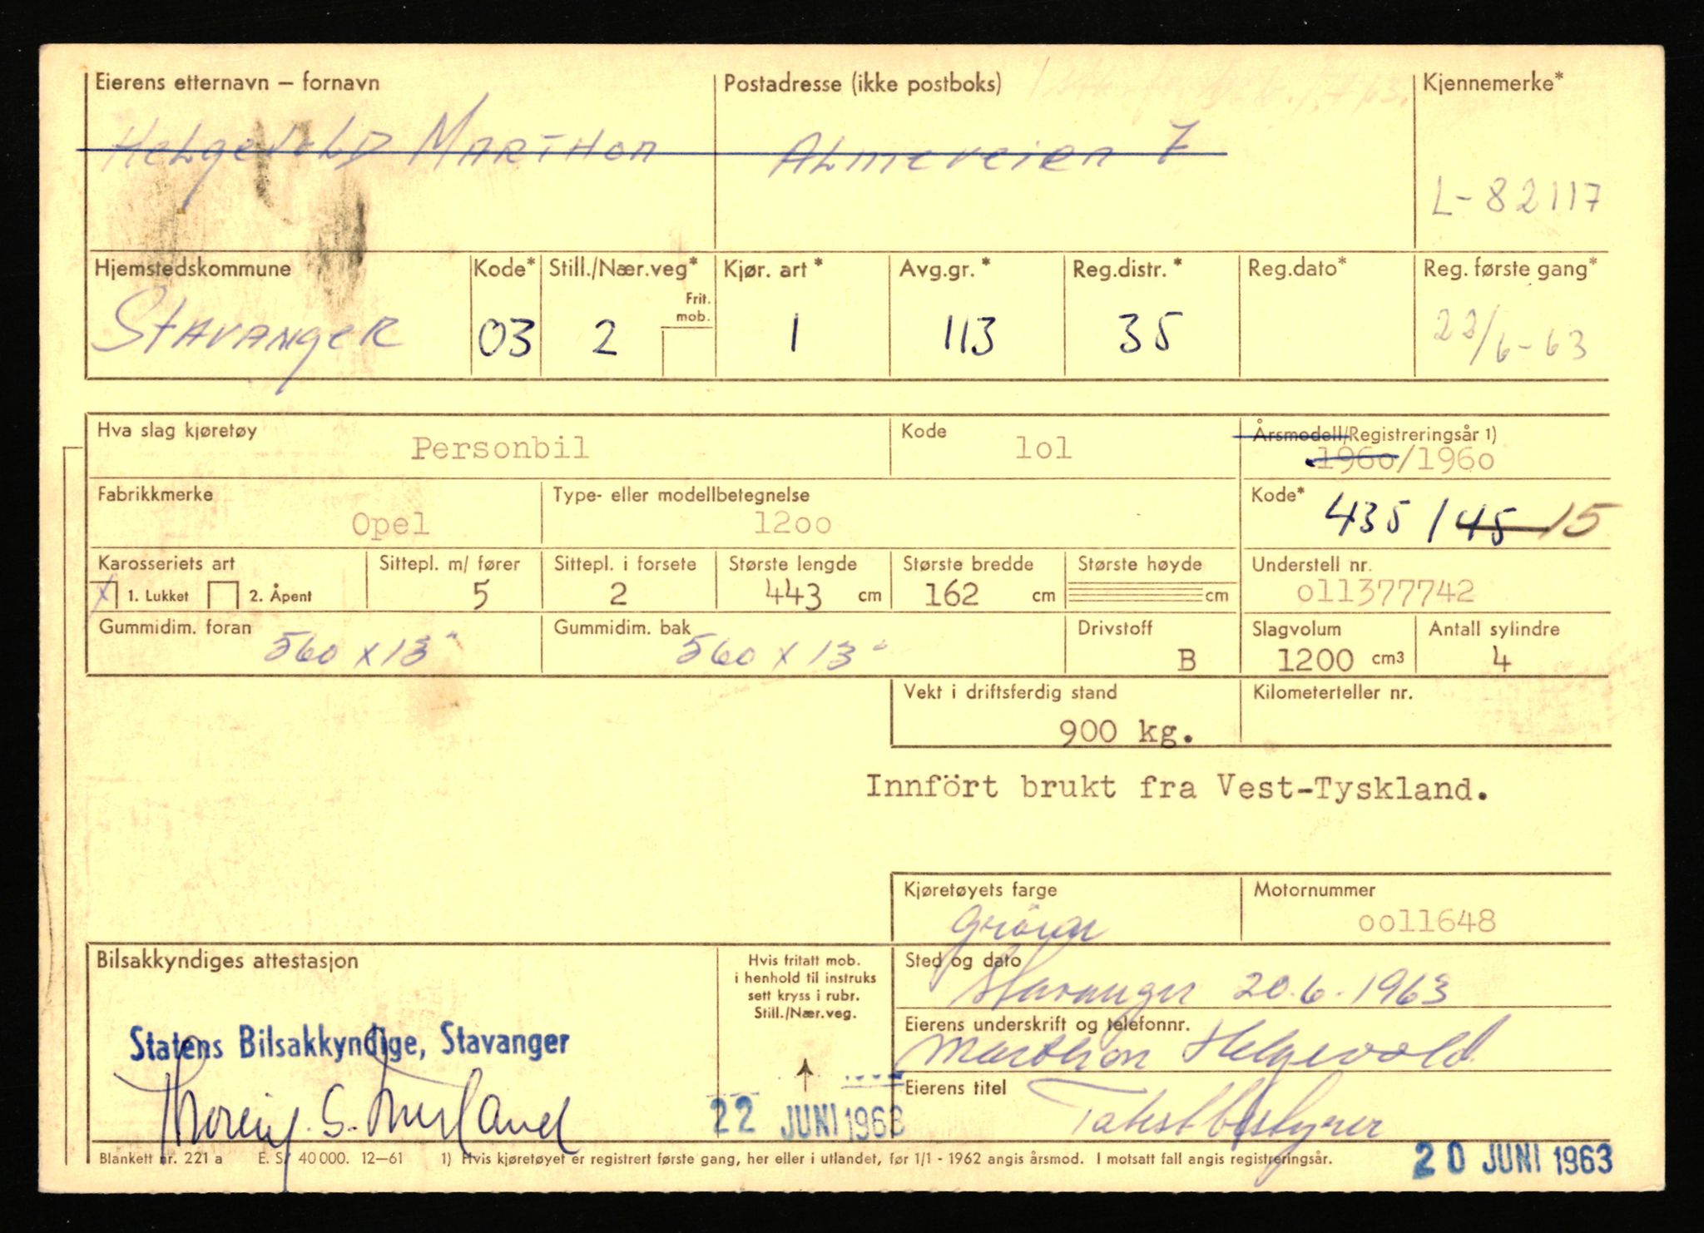Click the Still./Nær.veg value '2'
1704x1233 pixels.
[x=604, y=339]
